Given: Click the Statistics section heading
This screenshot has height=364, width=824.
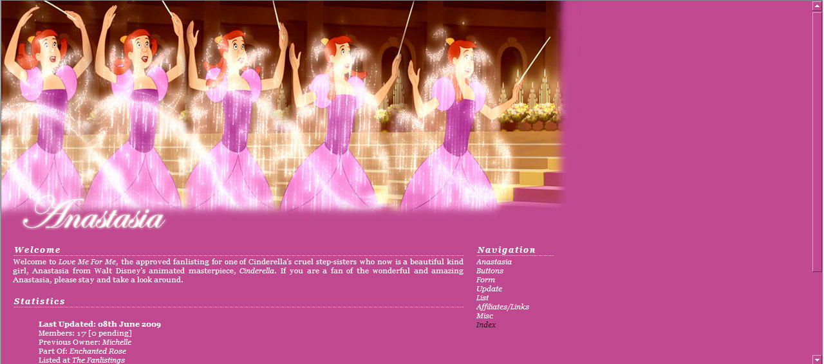Looking at the screenshot, I should pos(39,302).
